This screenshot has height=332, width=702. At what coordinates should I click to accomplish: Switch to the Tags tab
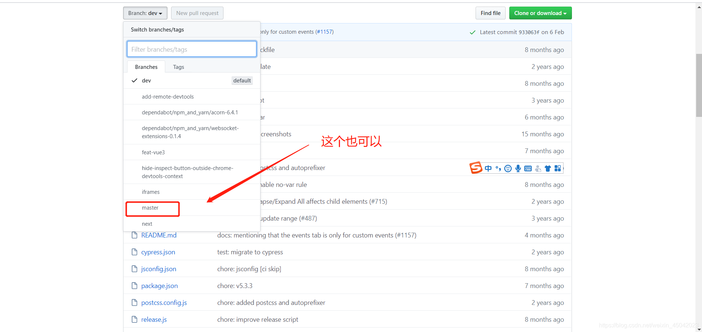pyautogui.click(x=178, y=67)
